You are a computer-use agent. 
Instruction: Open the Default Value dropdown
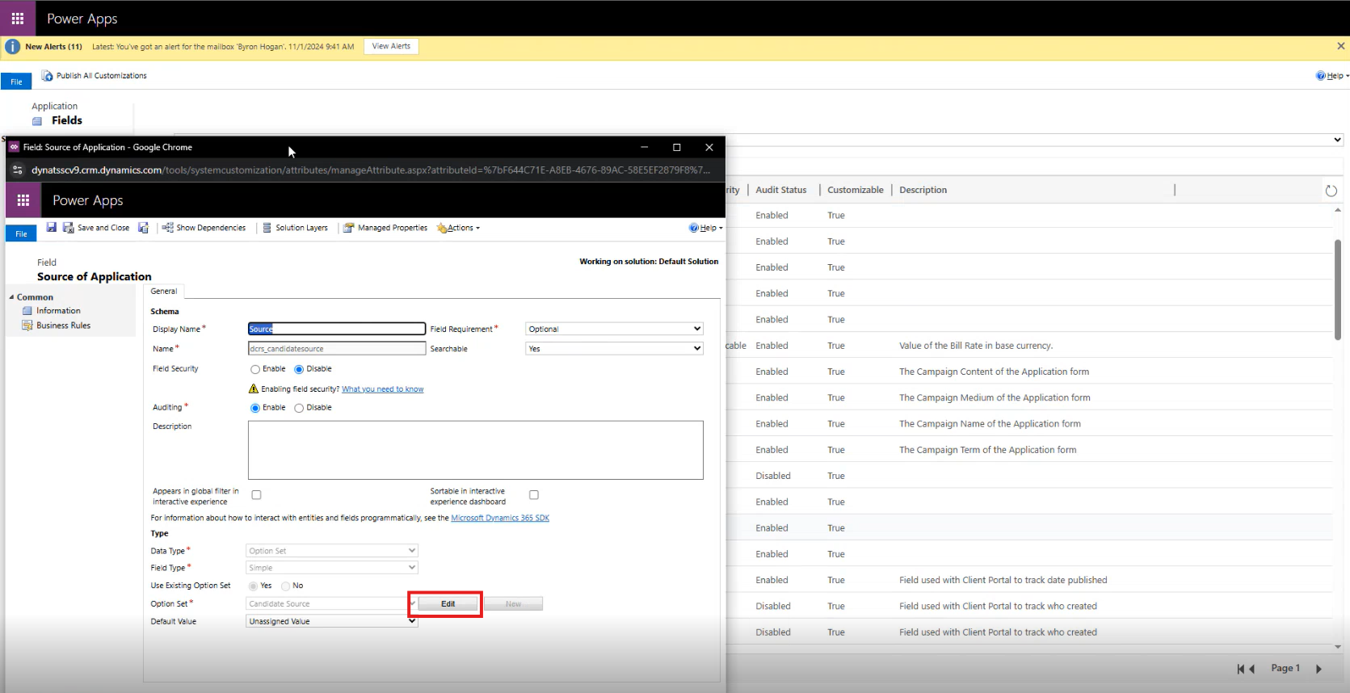point(331,622)
